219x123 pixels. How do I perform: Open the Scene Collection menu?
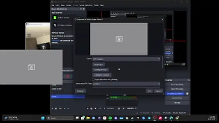tap(86, 5)
